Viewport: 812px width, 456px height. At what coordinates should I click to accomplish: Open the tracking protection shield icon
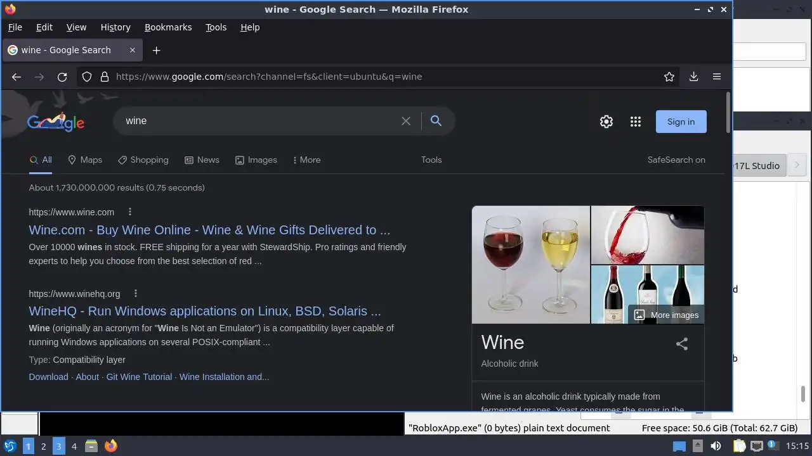87,77
